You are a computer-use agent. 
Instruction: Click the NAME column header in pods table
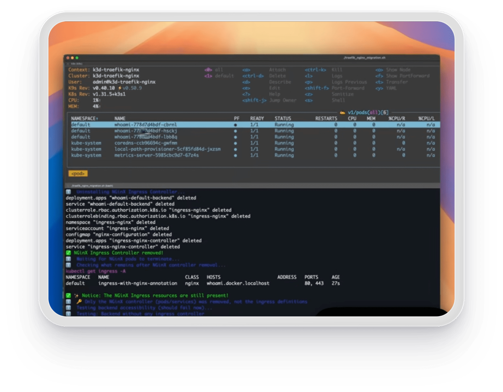coord(120,119)
